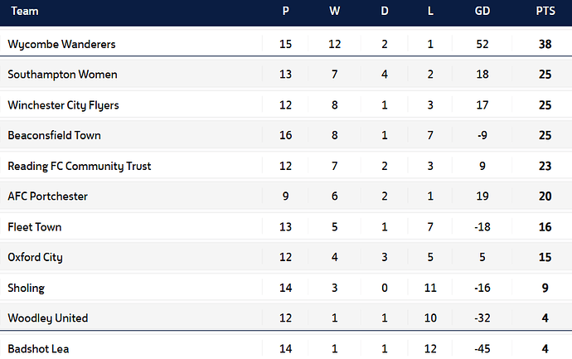
Task: Open Winchester City Flyers team entry
Action: pyautogui.click(x=63, y=105)
